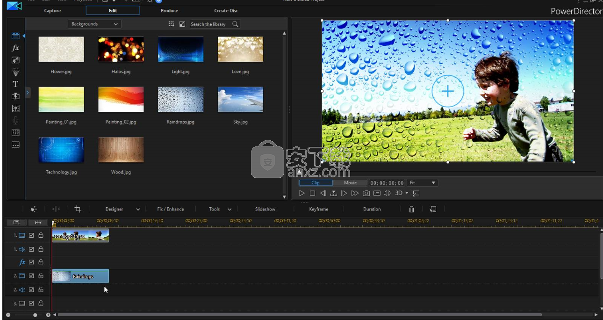The image size is (603, 320).
Task: Open the seek-by options between frame buttons
Action: (x=333, y=193)
